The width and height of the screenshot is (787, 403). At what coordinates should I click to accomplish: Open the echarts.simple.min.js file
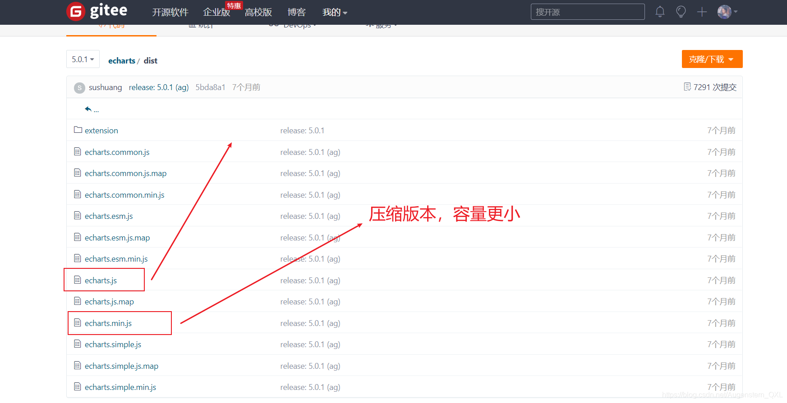(120, 387)
